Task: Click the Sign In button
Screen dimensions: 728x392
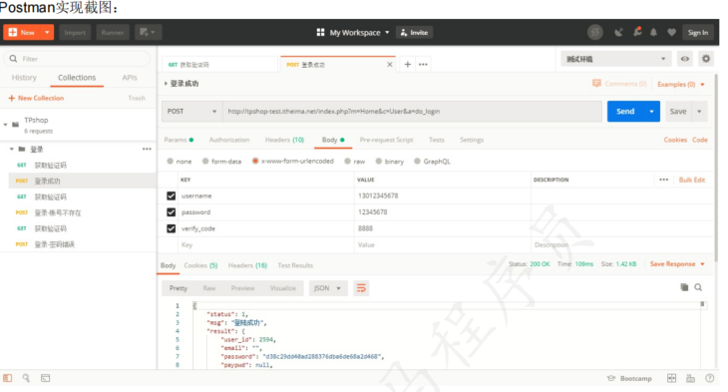Action: (x=698, y=33)
